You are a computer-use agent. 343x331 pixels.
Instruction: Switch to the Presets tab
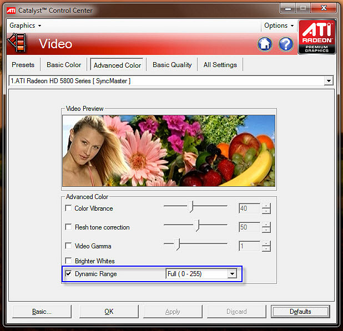tap(23, 65)
